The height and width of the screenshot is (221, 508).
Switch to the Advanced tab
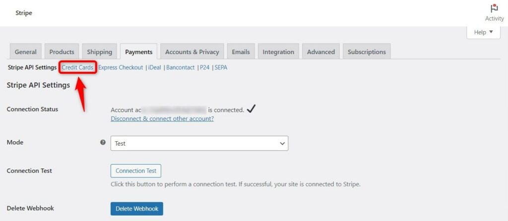pos(321,52)
